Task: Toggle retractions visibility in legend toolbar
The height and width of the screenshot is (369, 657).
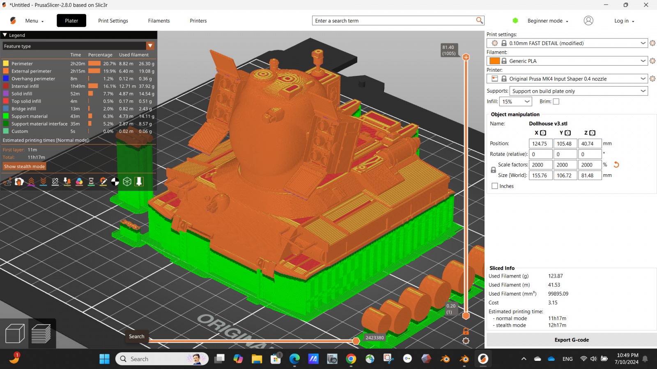Action: [x=31, y=182]
